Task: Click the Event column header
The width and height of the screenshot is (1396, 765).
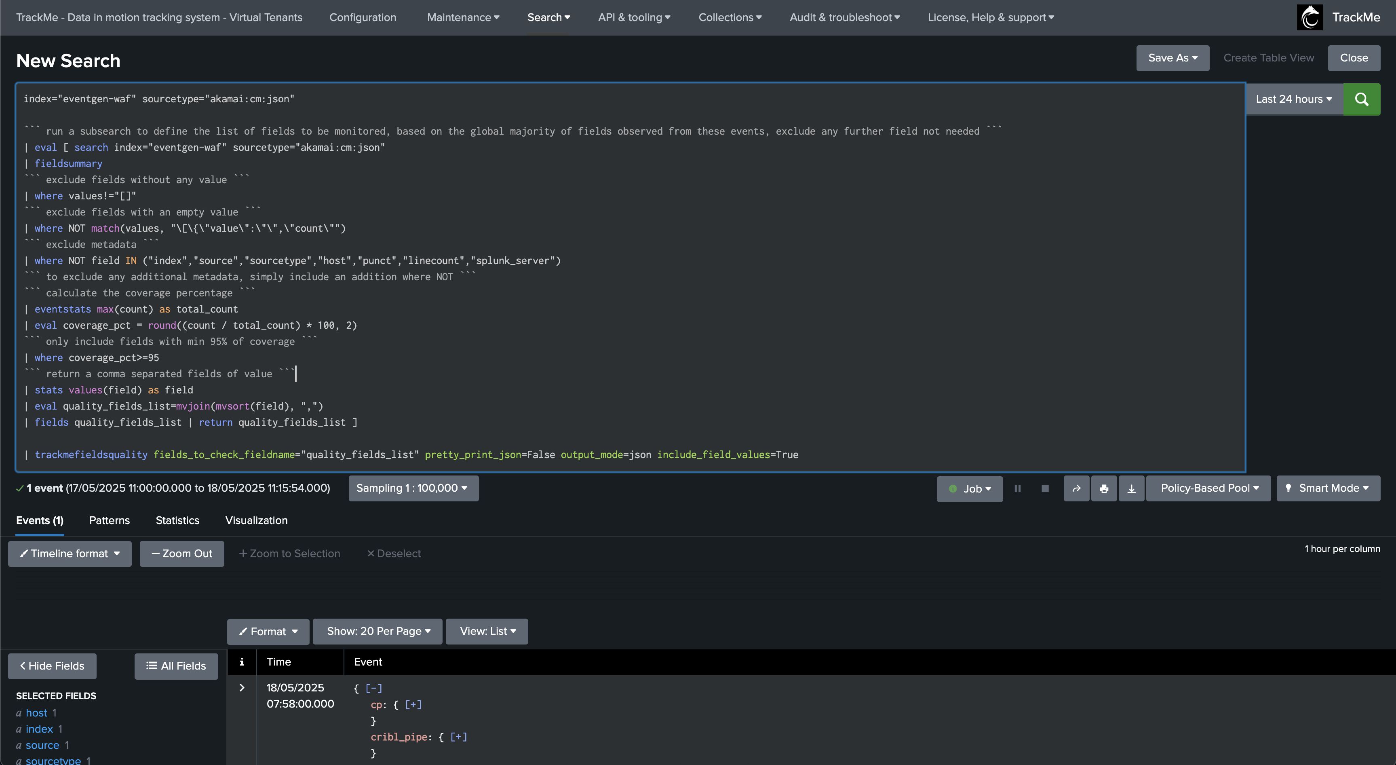Action: pos(368,662)
